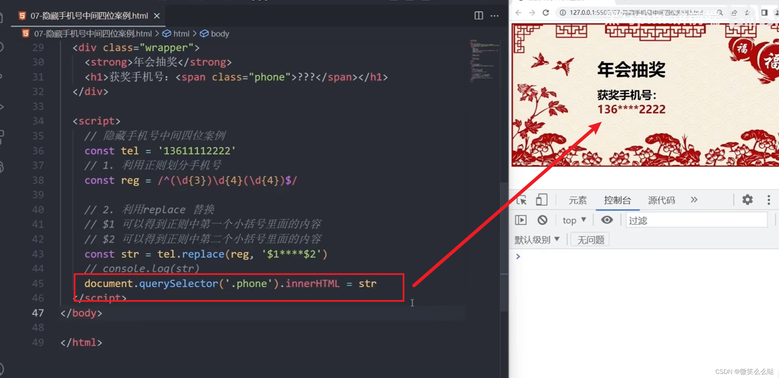
Task: Click the share page icon
Action: [x=734, y=13]
